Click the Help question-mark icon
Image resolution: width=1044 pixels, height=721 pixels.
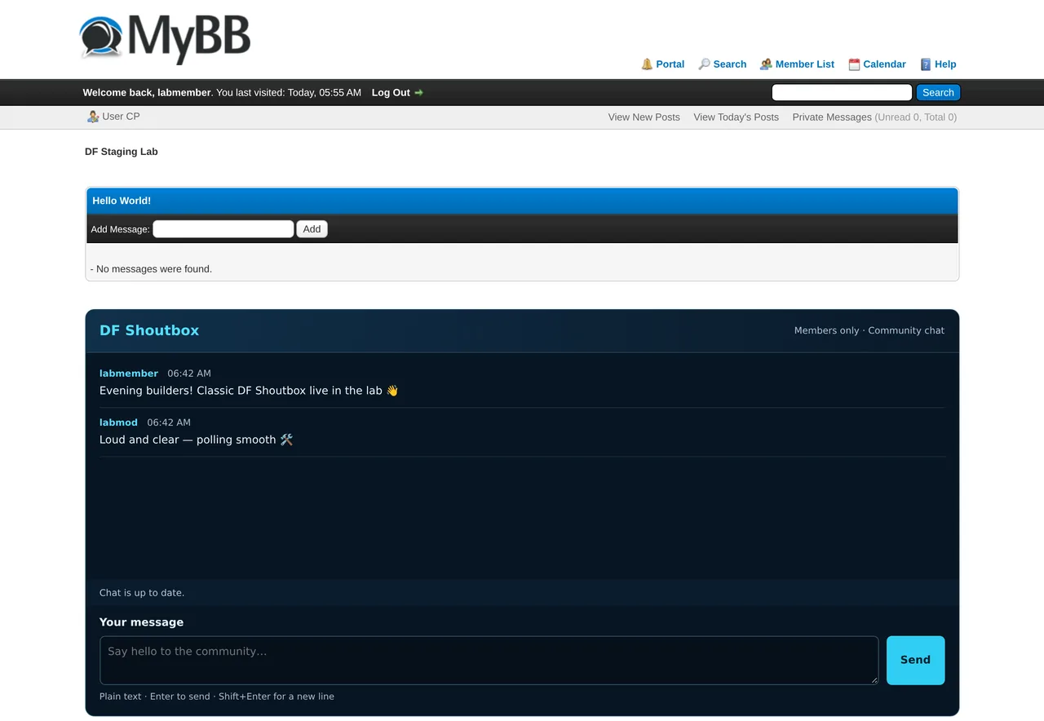[926, 64]
